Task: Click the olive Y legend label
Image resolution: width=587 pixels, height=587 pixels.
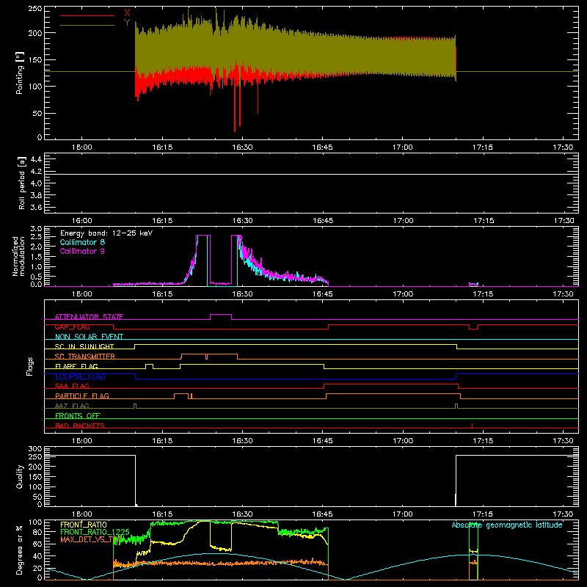Action: coord(127,23)
